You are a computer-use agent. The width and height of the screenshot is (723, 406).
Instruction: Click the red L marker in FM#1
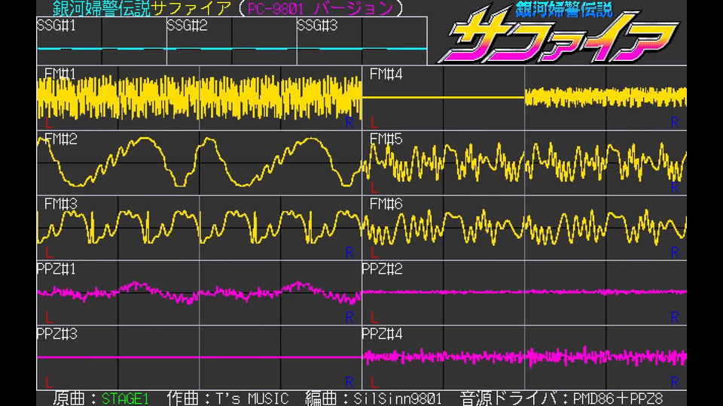[x=49, y=123]
